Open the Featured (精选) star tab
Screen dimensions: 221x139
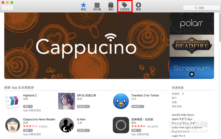(x=83, y=7)
